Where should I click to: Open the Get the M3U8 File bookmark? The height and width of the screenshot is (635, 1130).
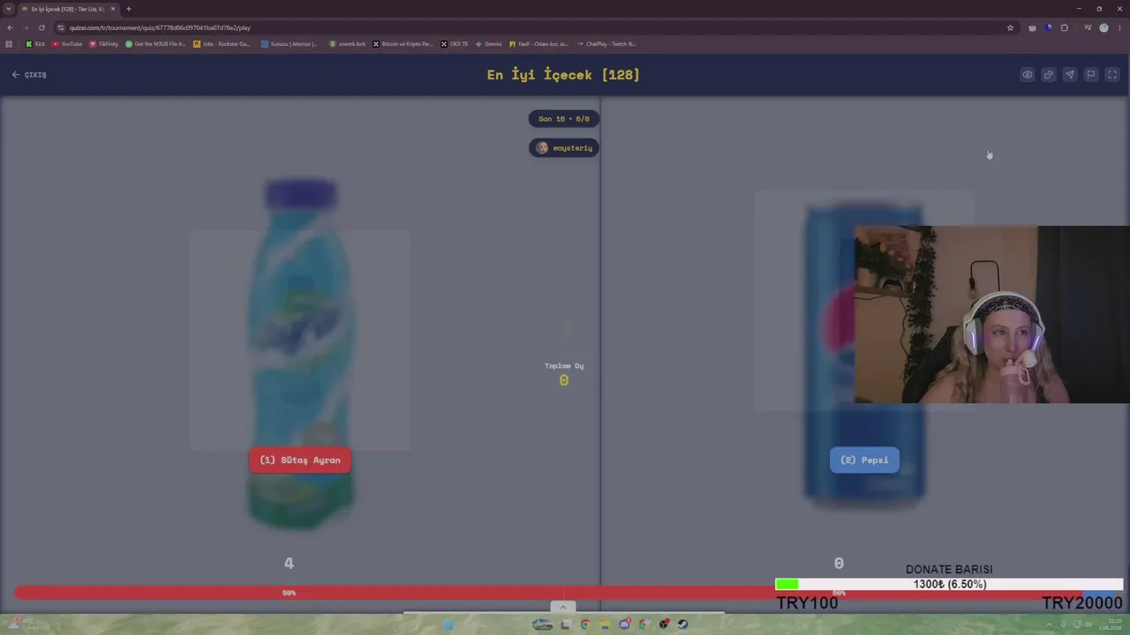(156, 44)
